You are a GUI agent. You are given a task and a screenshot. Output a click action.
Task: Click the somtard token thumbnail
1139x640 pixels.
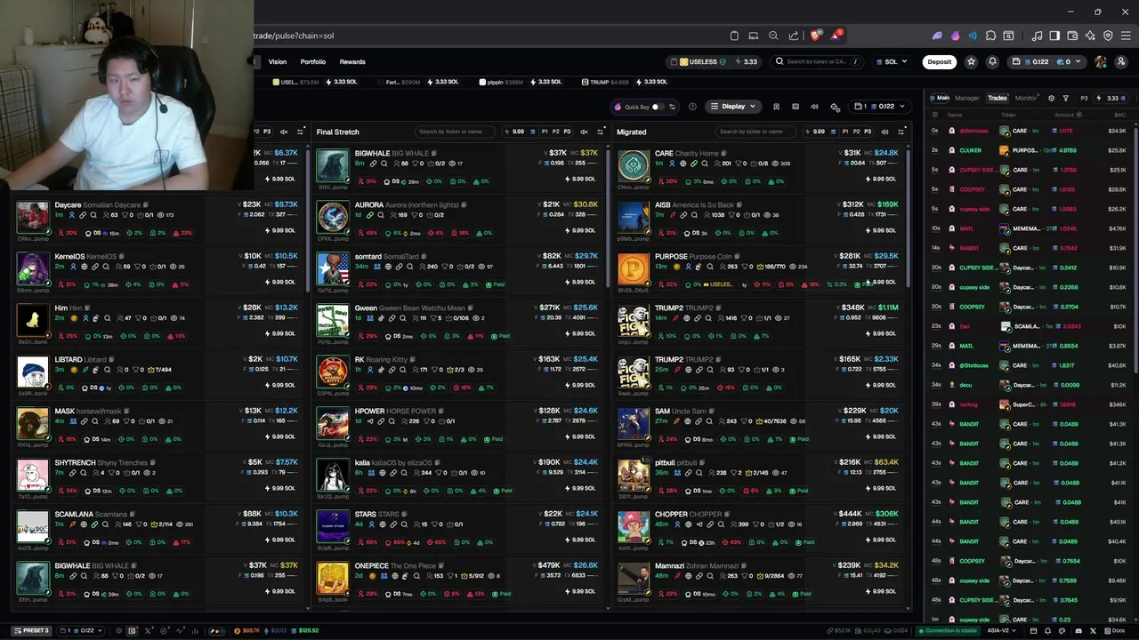point(333,268)
